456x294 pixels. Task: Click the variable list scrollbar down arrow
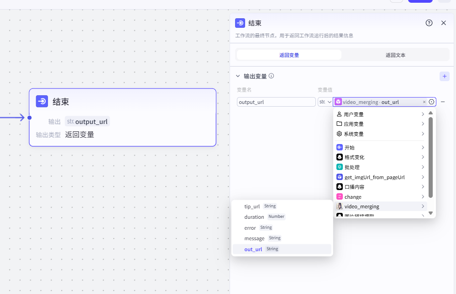coord(430,213)
